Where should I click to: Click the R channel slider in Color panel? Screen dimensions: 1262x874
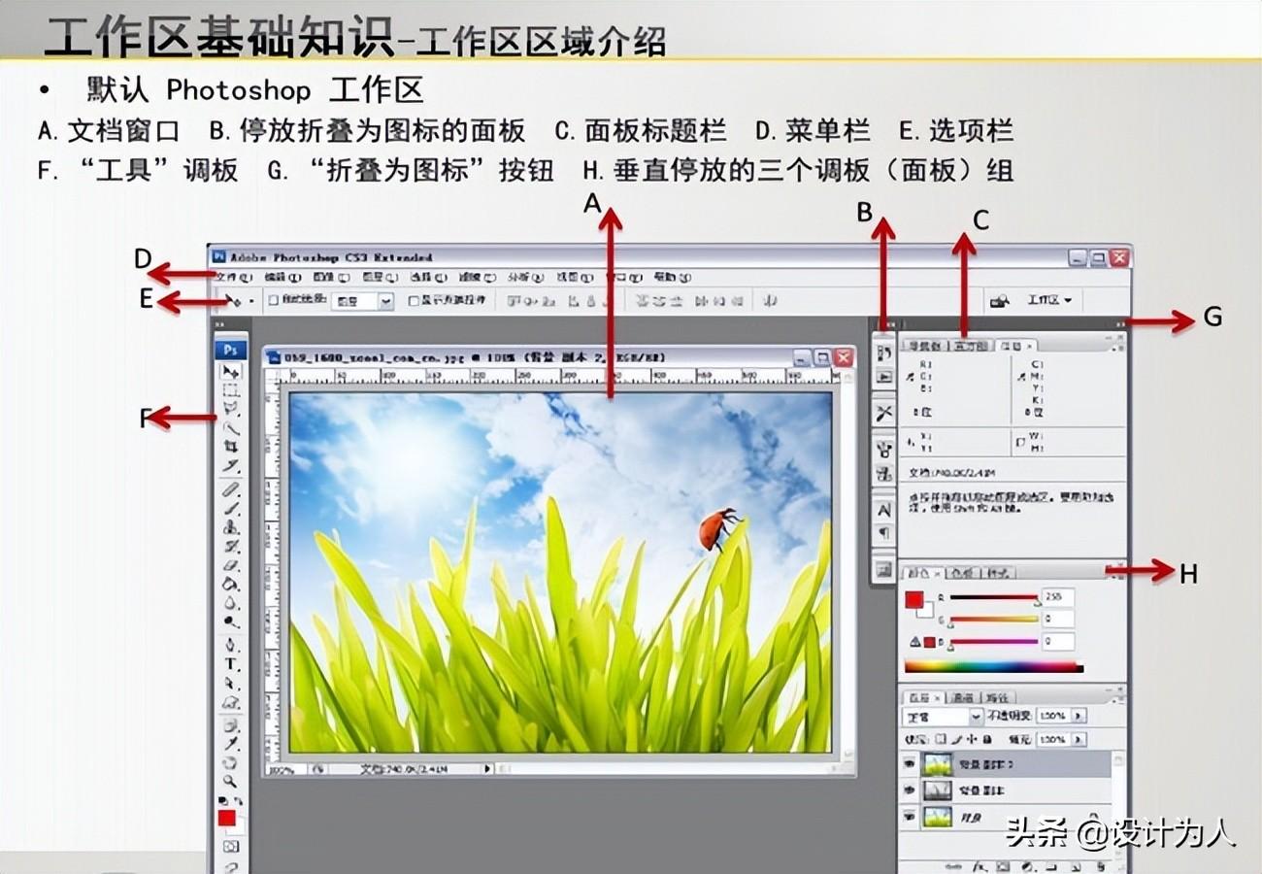coord(993,598)
